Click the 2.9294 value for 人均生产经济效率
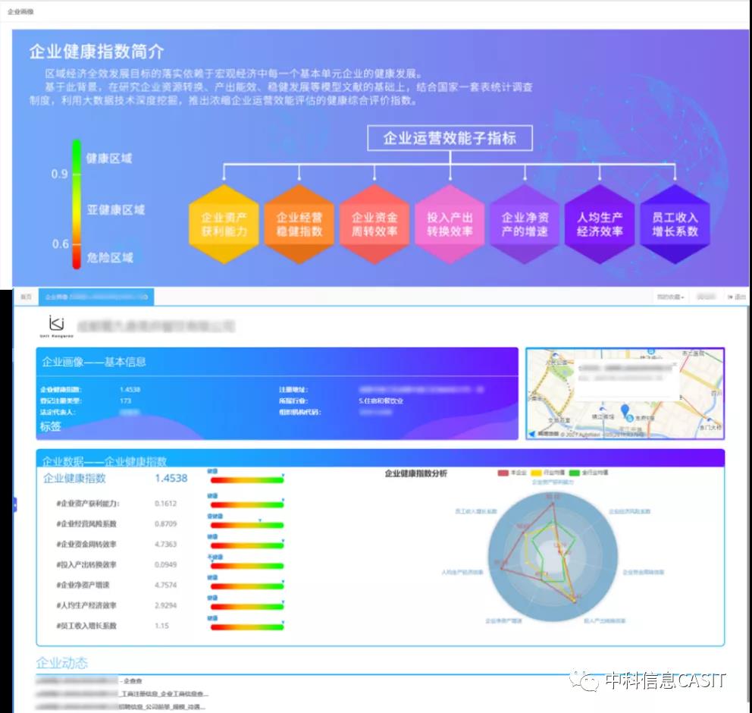The height and width of the screenshot is (713, 752). point(165,605)
